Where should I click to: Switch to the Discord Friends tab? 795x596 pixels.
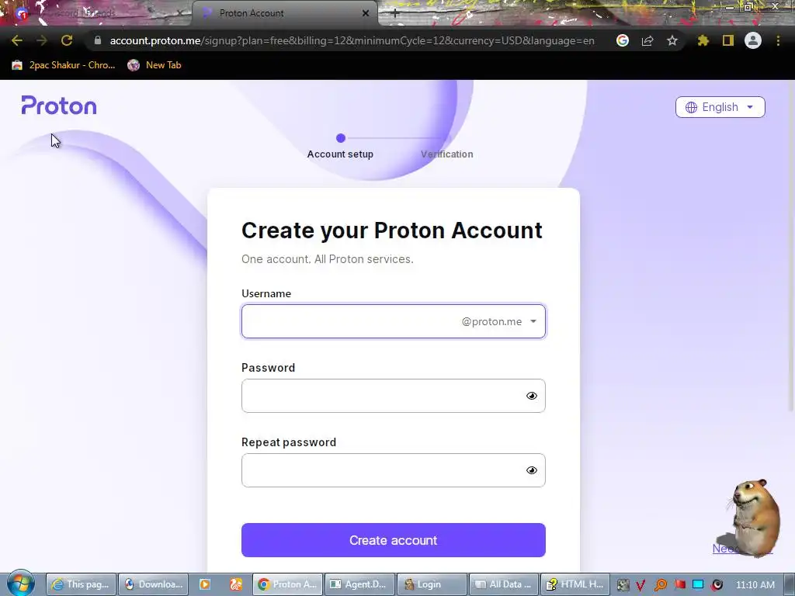pyautogui.click(x=96, y=13)
